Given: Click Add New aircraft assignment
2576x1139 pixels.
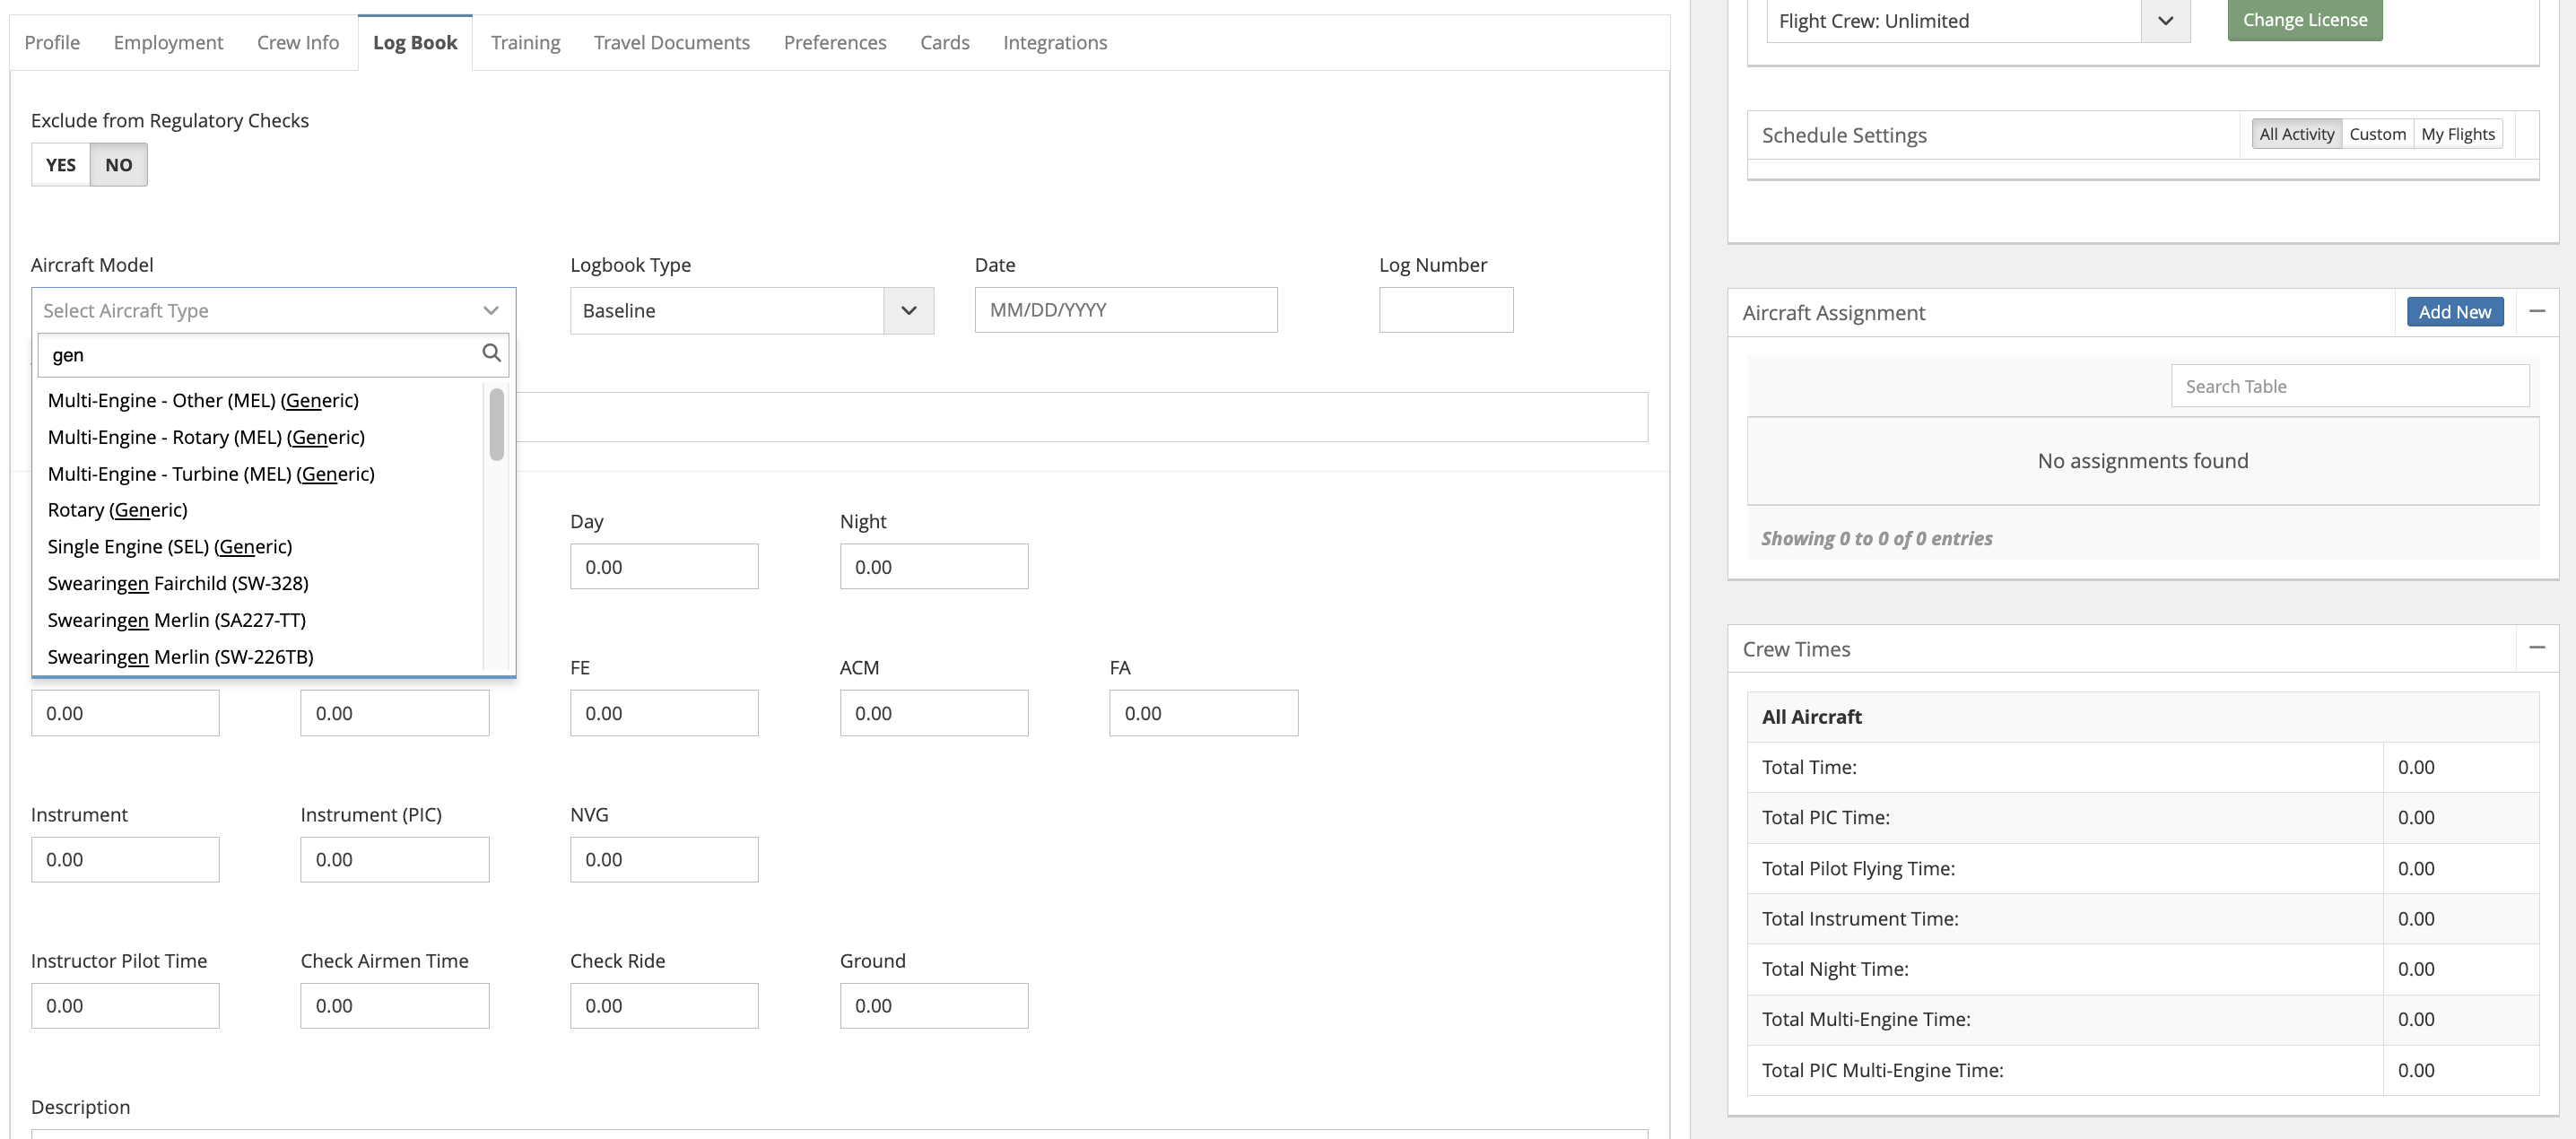Looking at the screenshot, I should (x=2455, y=312).
